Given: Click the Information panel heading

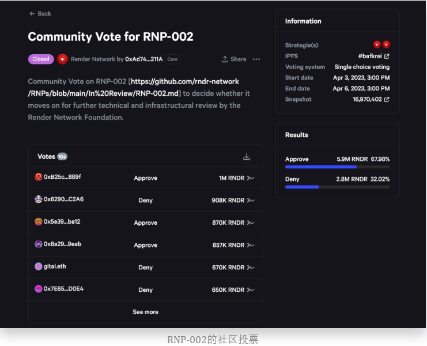Looking at the screenshot, I should pos(303,21).
